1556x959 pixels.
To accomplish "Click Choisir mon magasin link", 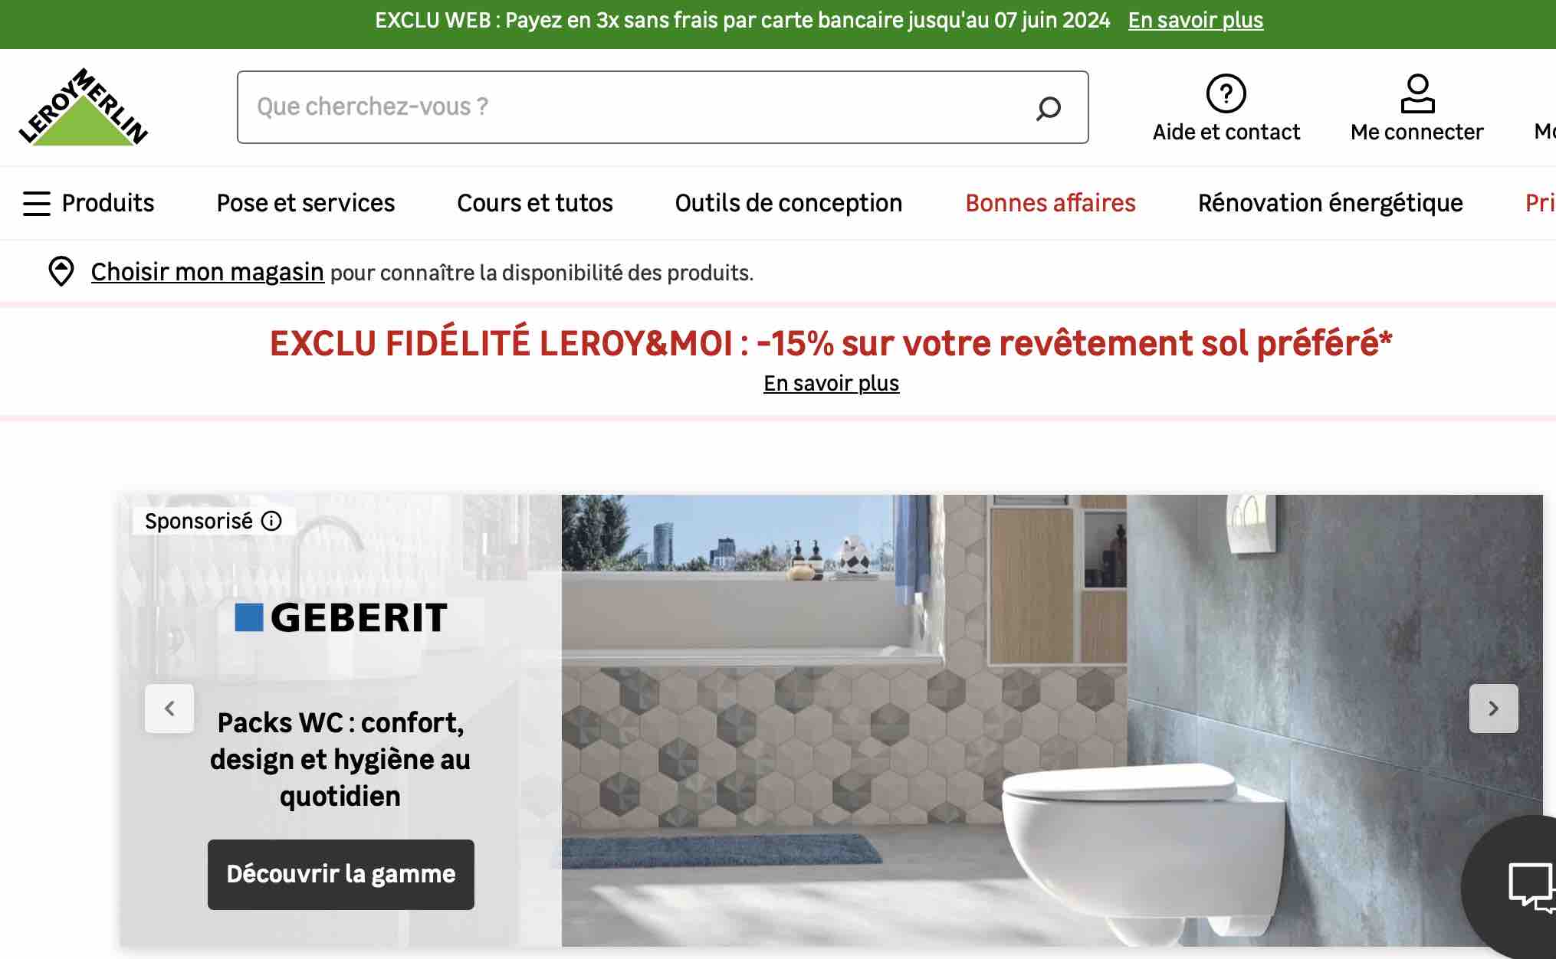I will pyautogui.click(x=207, y=272).
